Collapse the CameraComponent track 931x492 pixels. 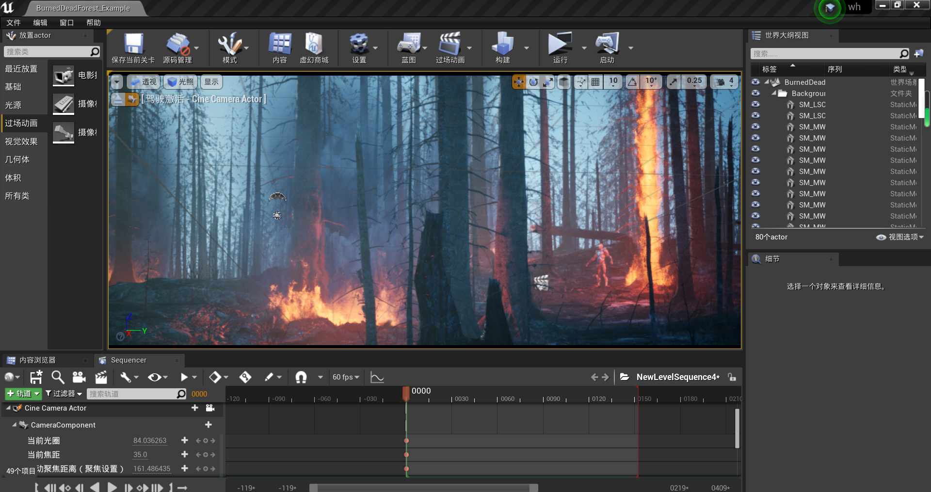[15, 425]
